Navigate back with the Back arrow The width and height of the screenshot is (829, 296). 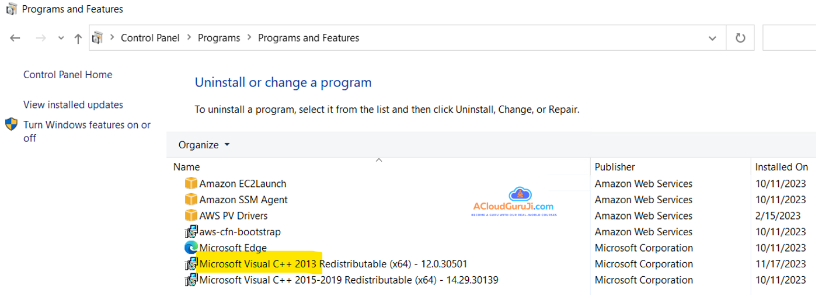click(15, 38)
